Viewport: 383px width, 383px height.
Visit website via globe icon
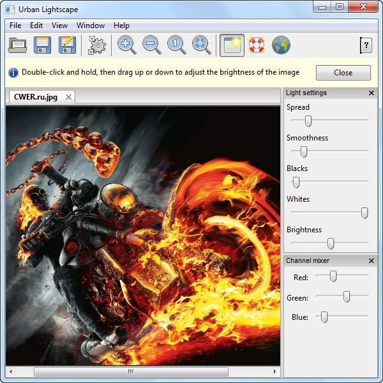pos(281,45)
